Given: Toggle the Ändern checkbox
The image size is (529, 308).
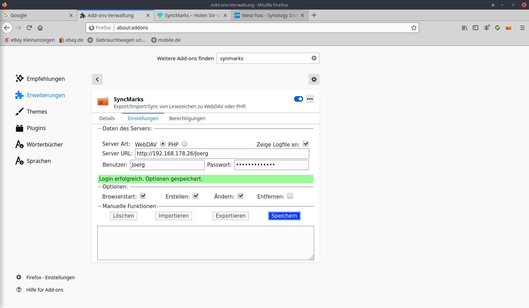Looking at the screenshot, I should (x=241, y=196).
